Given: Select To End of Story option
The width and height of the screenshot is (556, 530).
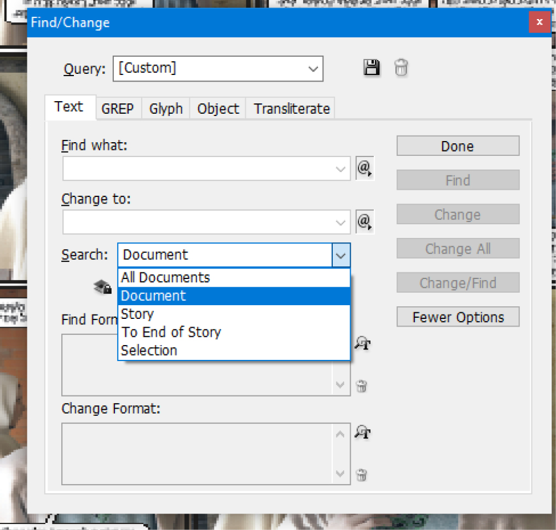Looking at the screenshot, I should (x=171, y=332).
